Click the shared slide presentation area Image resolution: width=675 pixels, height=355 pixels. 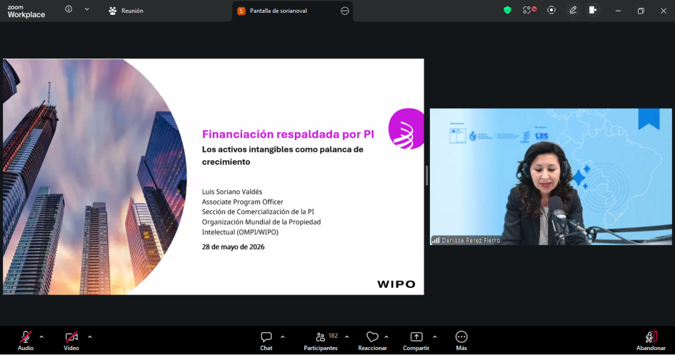214,177
